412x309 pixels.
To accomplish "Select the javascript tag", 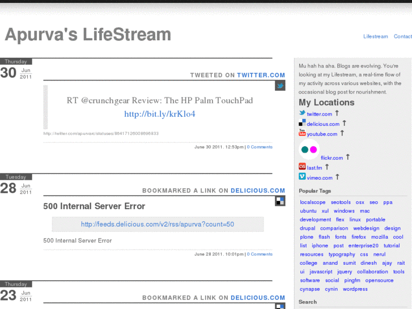I will [x=321, y=272].
